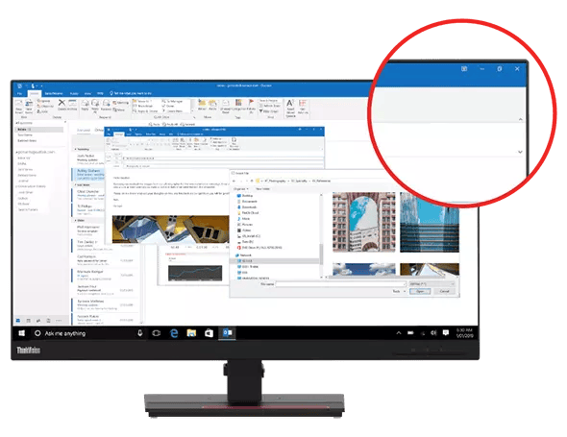Click the Cortana microphone icon
The image size is (567, 437).
point(140,333)
